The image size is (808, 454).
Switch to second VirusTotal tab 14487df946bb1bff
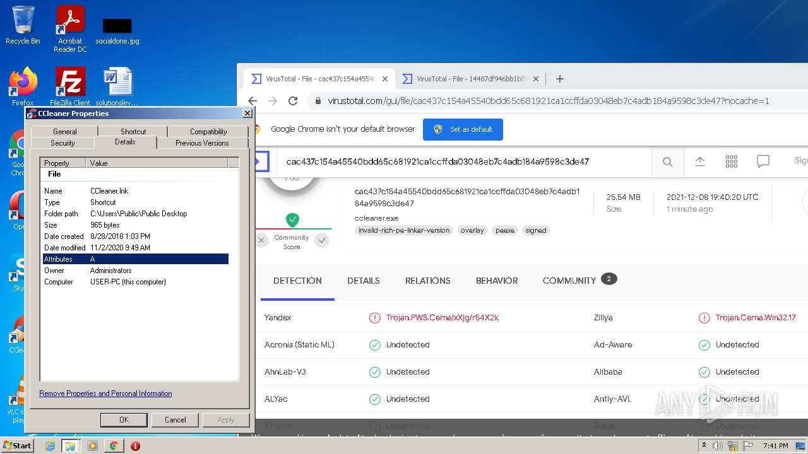(x=471, y=79)
